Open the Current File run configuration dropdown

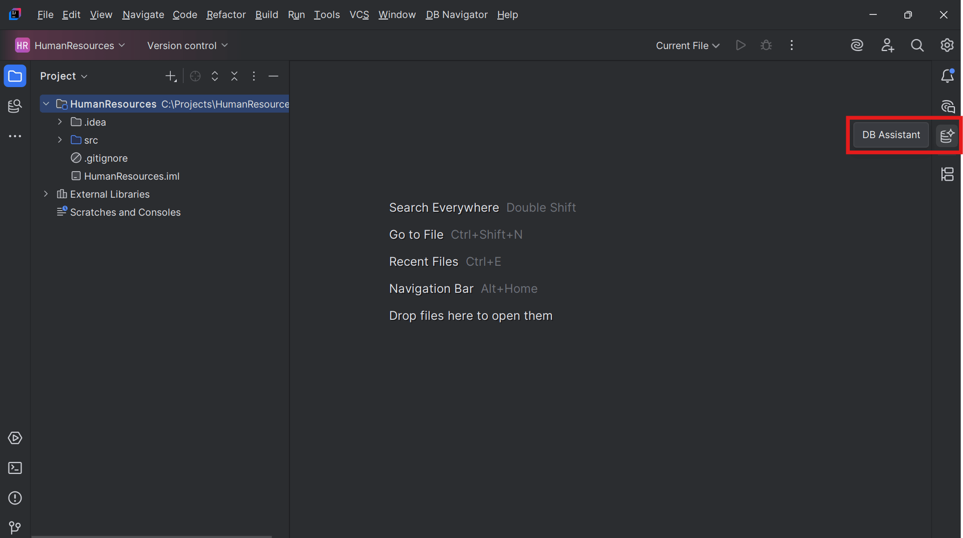(687, 45)
